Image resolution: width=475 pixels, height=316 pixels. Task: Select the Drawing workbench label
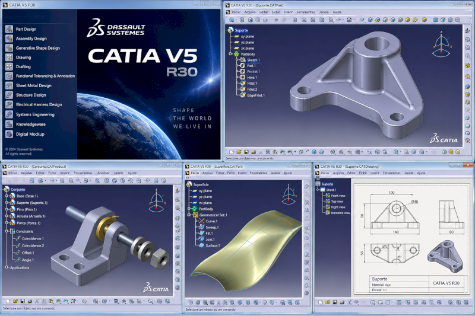coord(23,57)
